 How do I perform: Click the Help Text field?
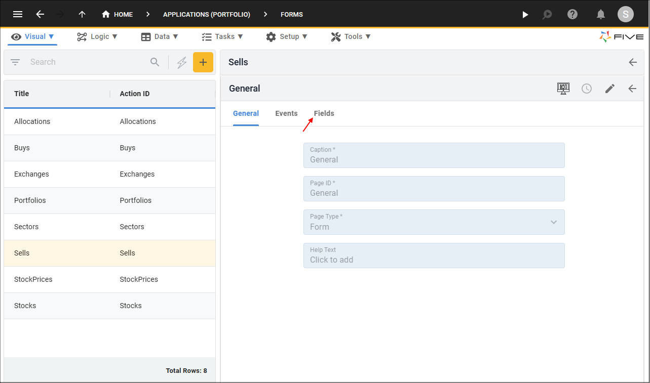point(434,256)
